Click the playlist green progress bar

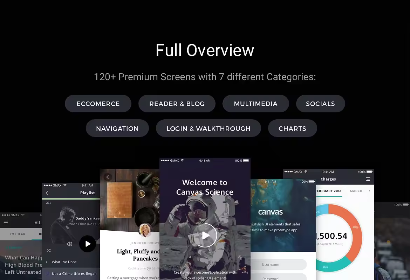(71, 199)
